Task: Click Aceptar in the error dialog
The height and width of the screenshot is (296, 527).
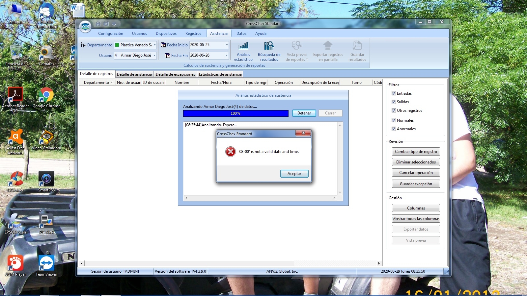Action: 294,174
